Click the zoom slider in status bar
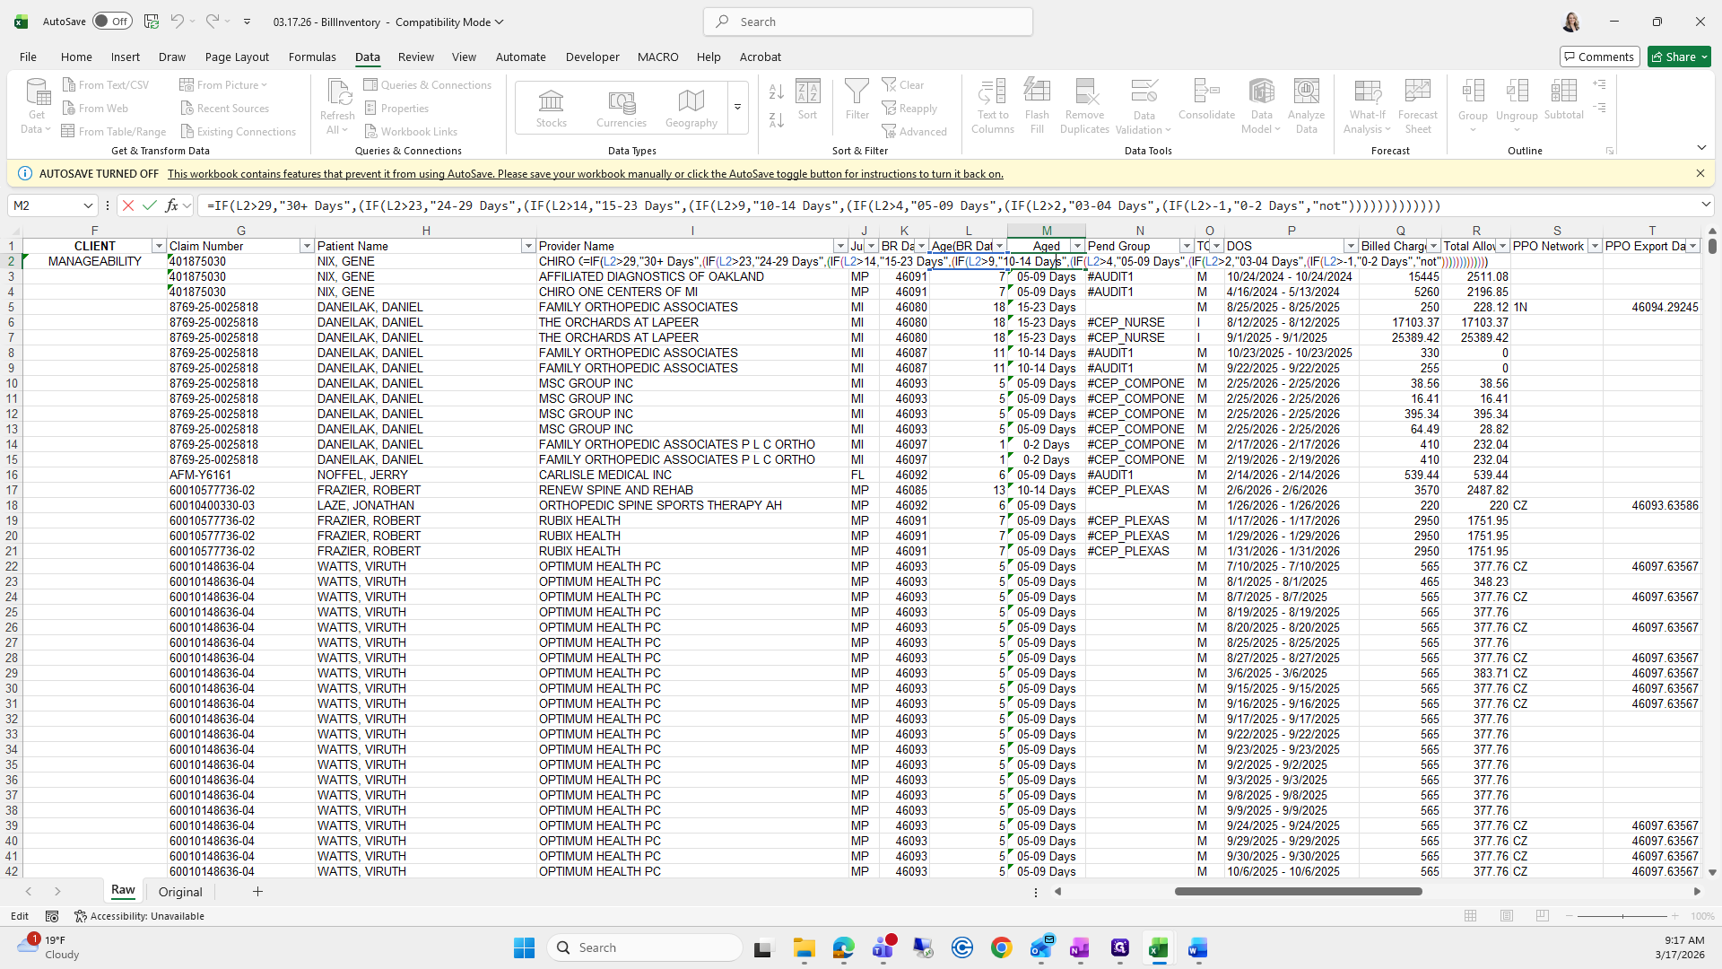 pos(1622,916)
